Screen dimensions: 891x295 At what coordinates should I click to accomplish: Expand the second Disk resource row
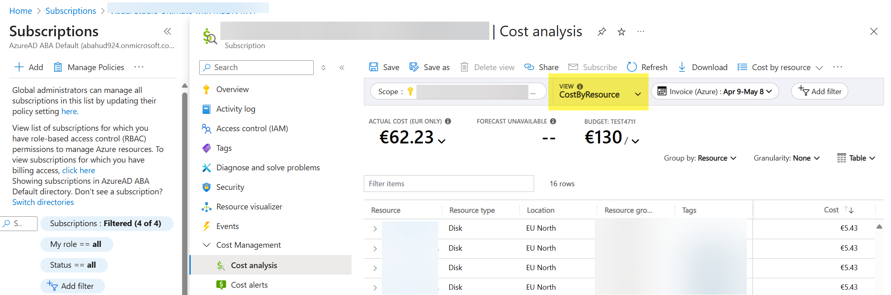pyautogui.click(x=375, y=249)
